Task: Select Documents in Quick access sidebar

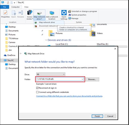Action: coord(12,31)
